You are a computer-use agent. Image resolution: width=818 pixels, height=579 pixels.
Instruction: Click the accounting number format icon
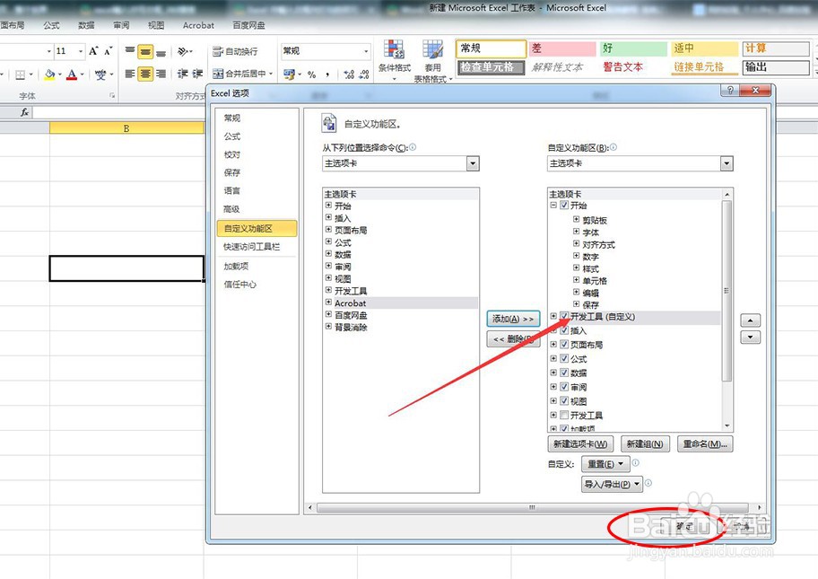pyautogui.click(x=290, y=75)
